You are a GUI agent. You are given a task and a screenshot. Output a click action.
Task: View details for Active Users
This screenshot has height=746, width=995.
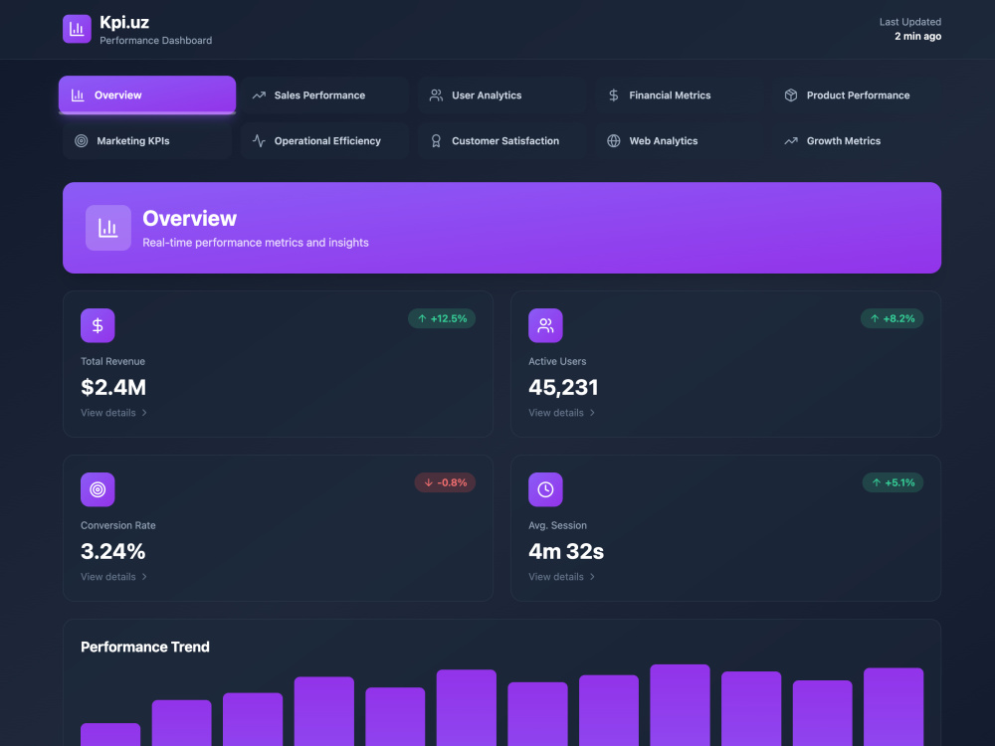(x=562, y=413)
